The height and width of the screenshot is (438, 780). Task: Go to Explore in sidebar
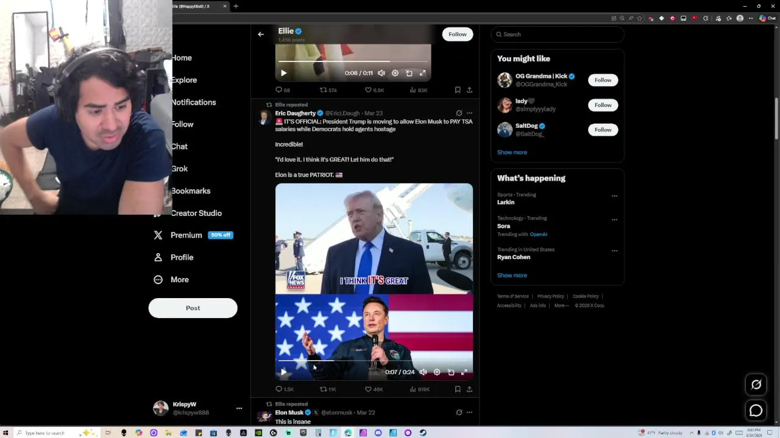coord(184,80)
